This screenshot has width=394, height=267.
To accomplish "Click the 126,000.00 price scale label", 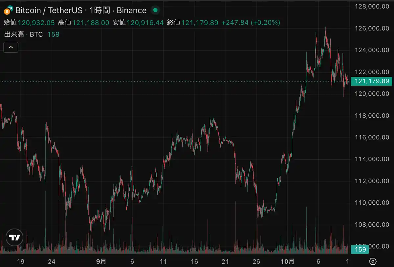I will point(371,29).
